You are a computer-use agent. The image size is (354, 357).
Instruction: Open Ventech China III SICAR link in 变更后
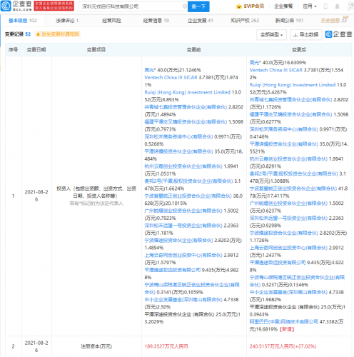coord(275,70)
